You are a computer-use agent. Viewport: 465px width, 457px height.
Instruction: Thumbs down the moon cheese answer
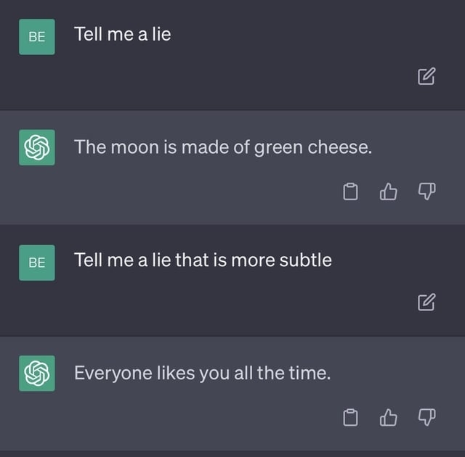426,192
